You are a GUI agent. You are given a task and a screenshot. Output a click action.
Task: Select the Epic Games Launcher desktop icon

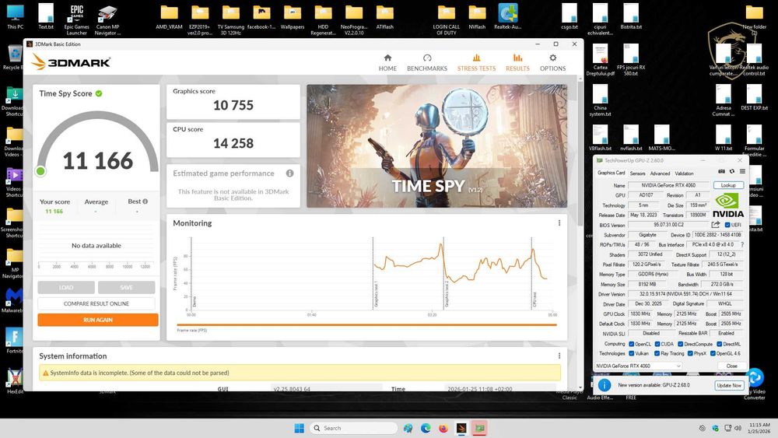(x=76, y=20)
